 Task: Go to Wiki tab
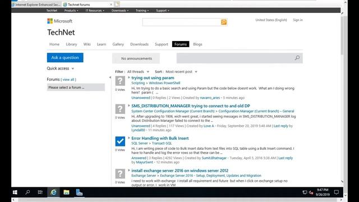coord(87,44)
